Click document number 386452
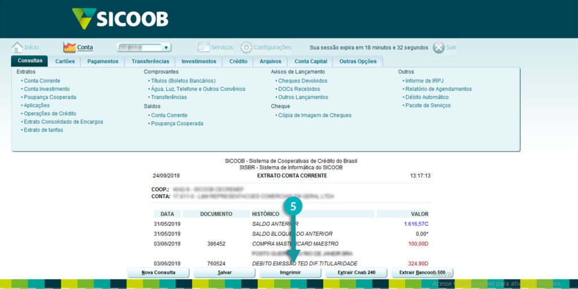 pos(216,244)
